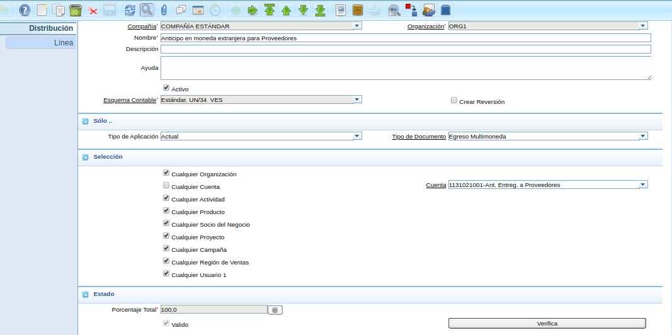This screenshot has width=672, height=335.
Task: Open the Tipo de Documento dropdown
Action: [x=643, y=136]
